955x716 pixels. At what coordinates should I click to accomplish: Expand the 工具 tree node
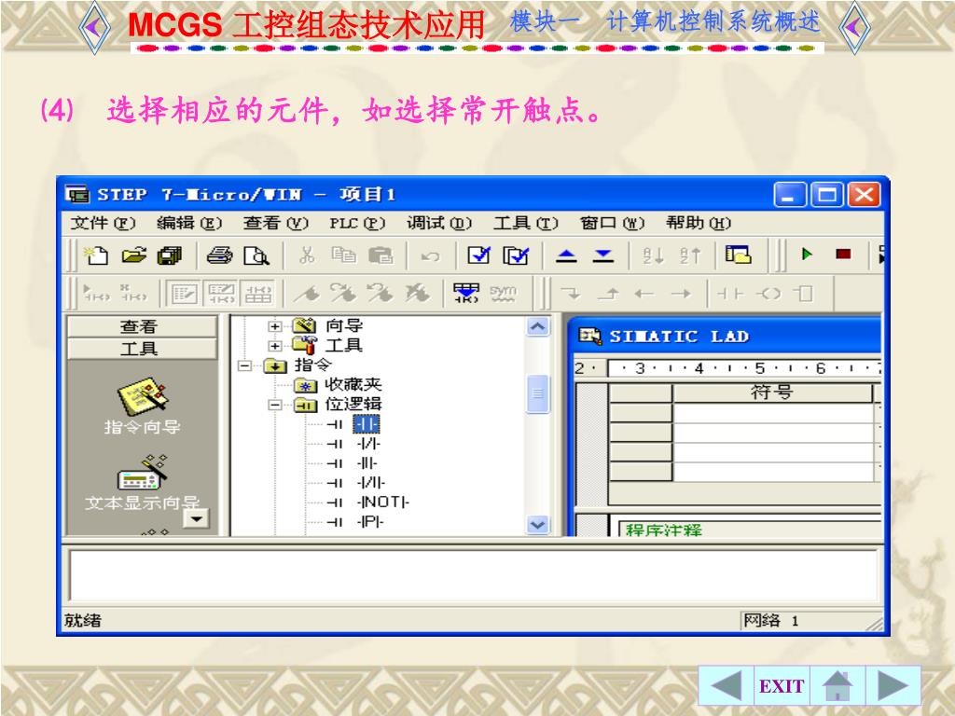tap(275, 346)
